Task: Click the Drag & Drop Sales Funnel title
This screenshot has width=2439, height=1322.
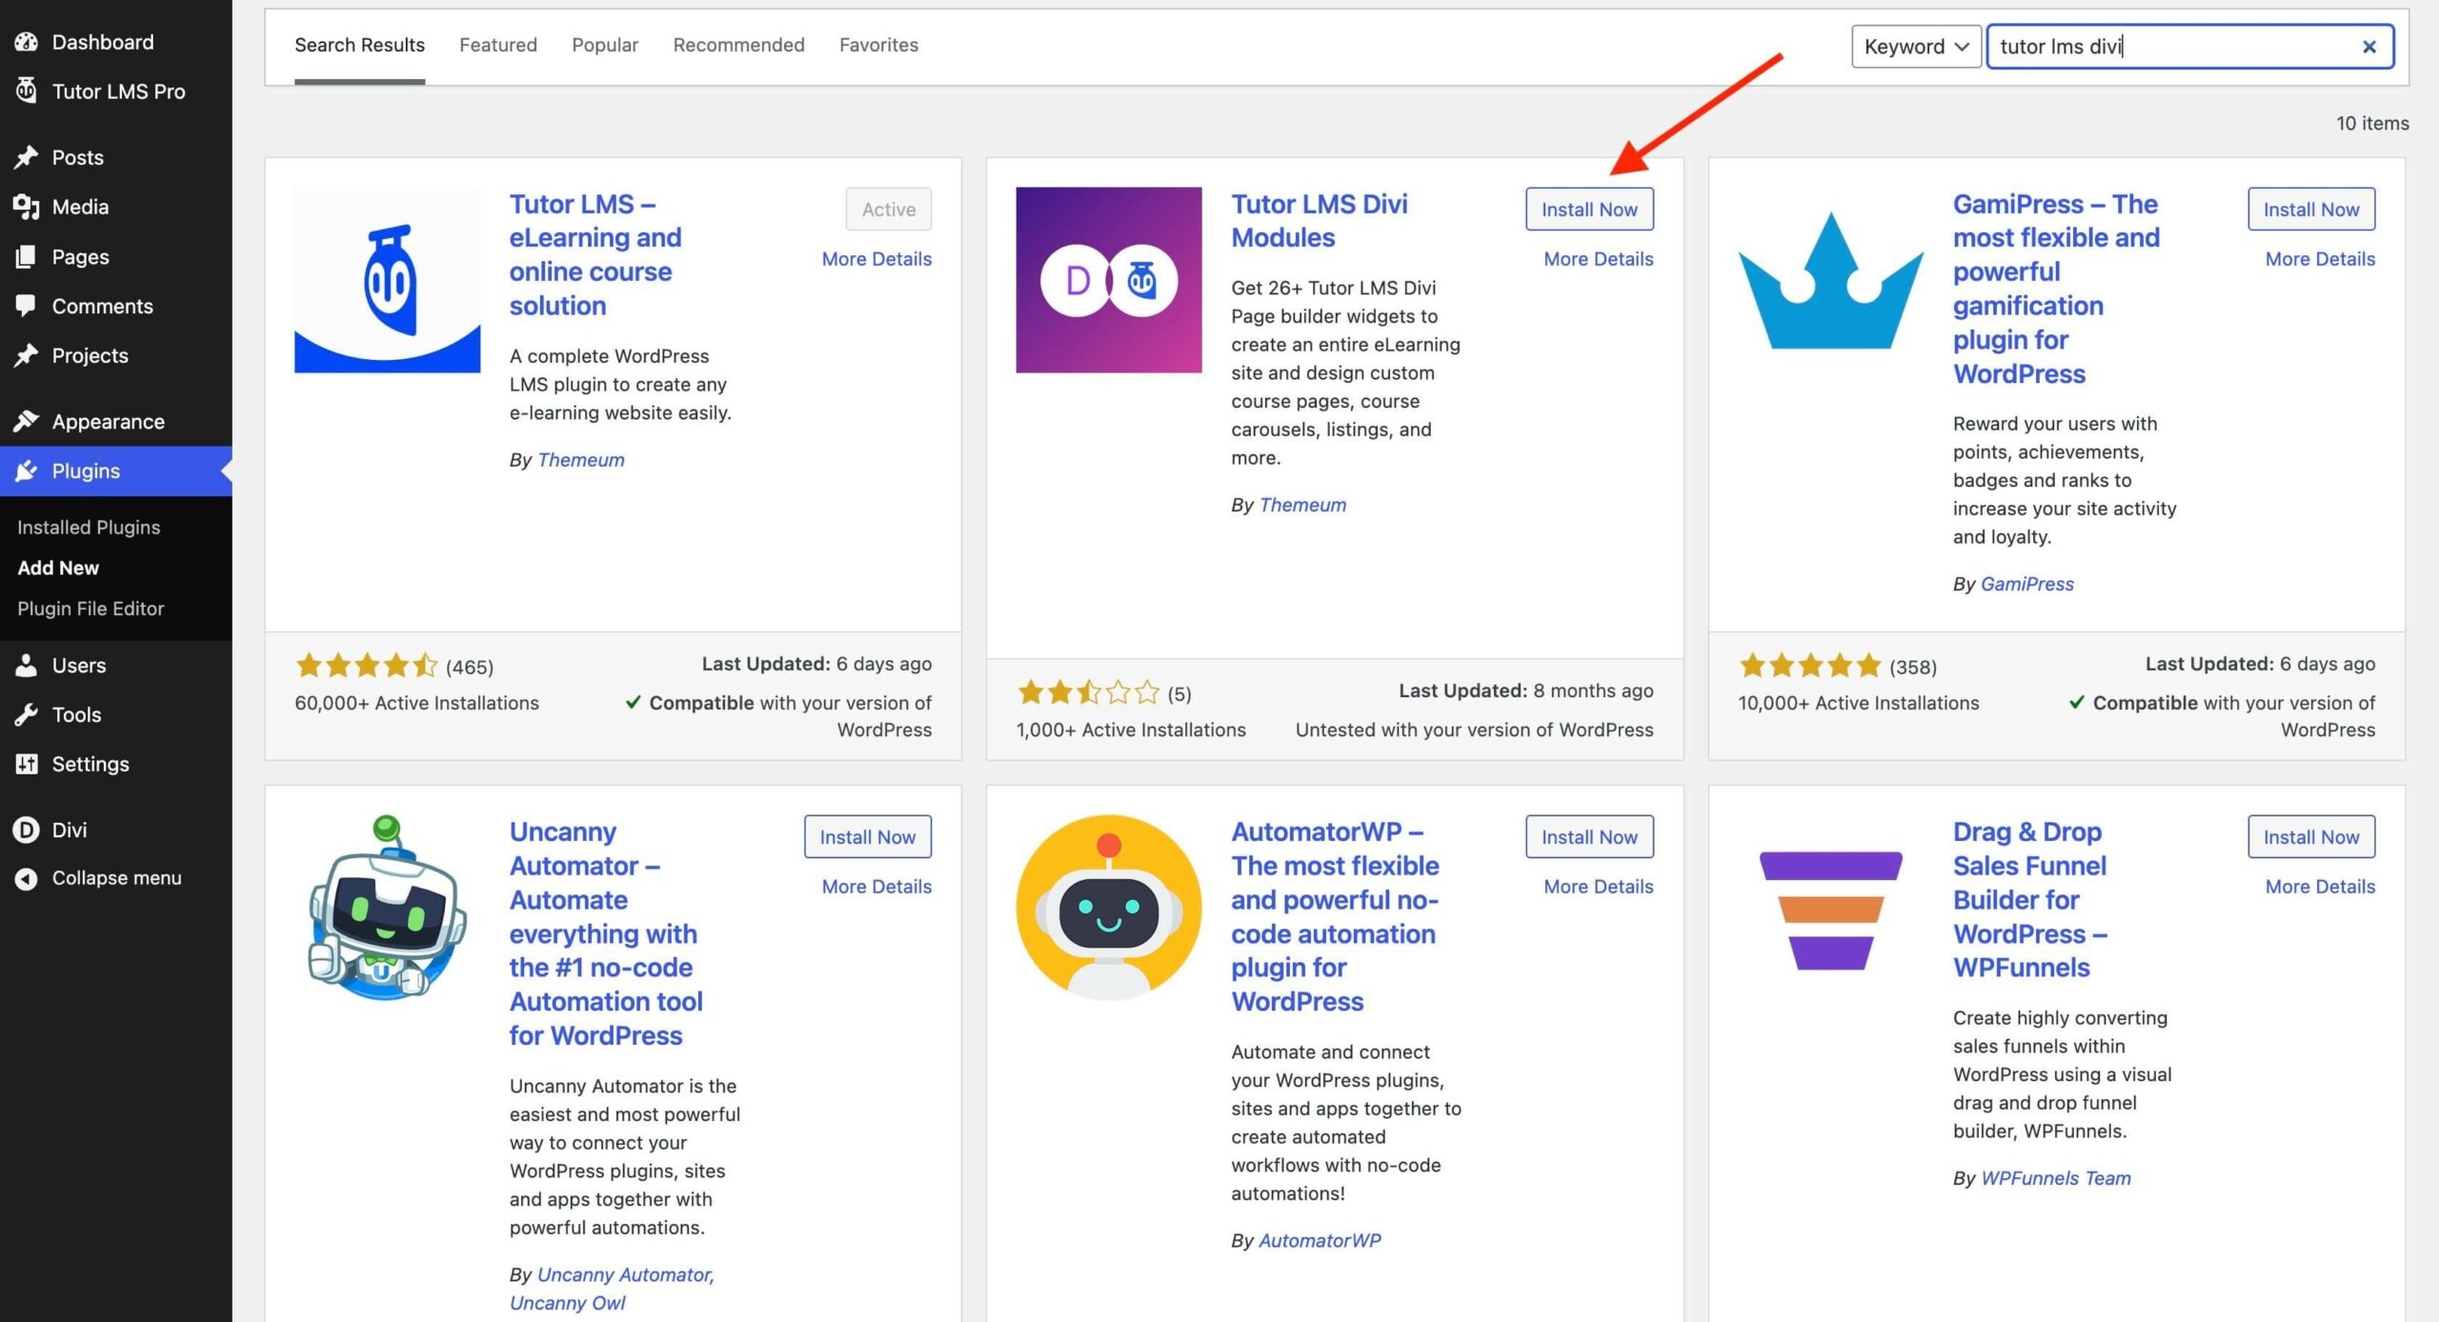Action: click(2029, 899)
